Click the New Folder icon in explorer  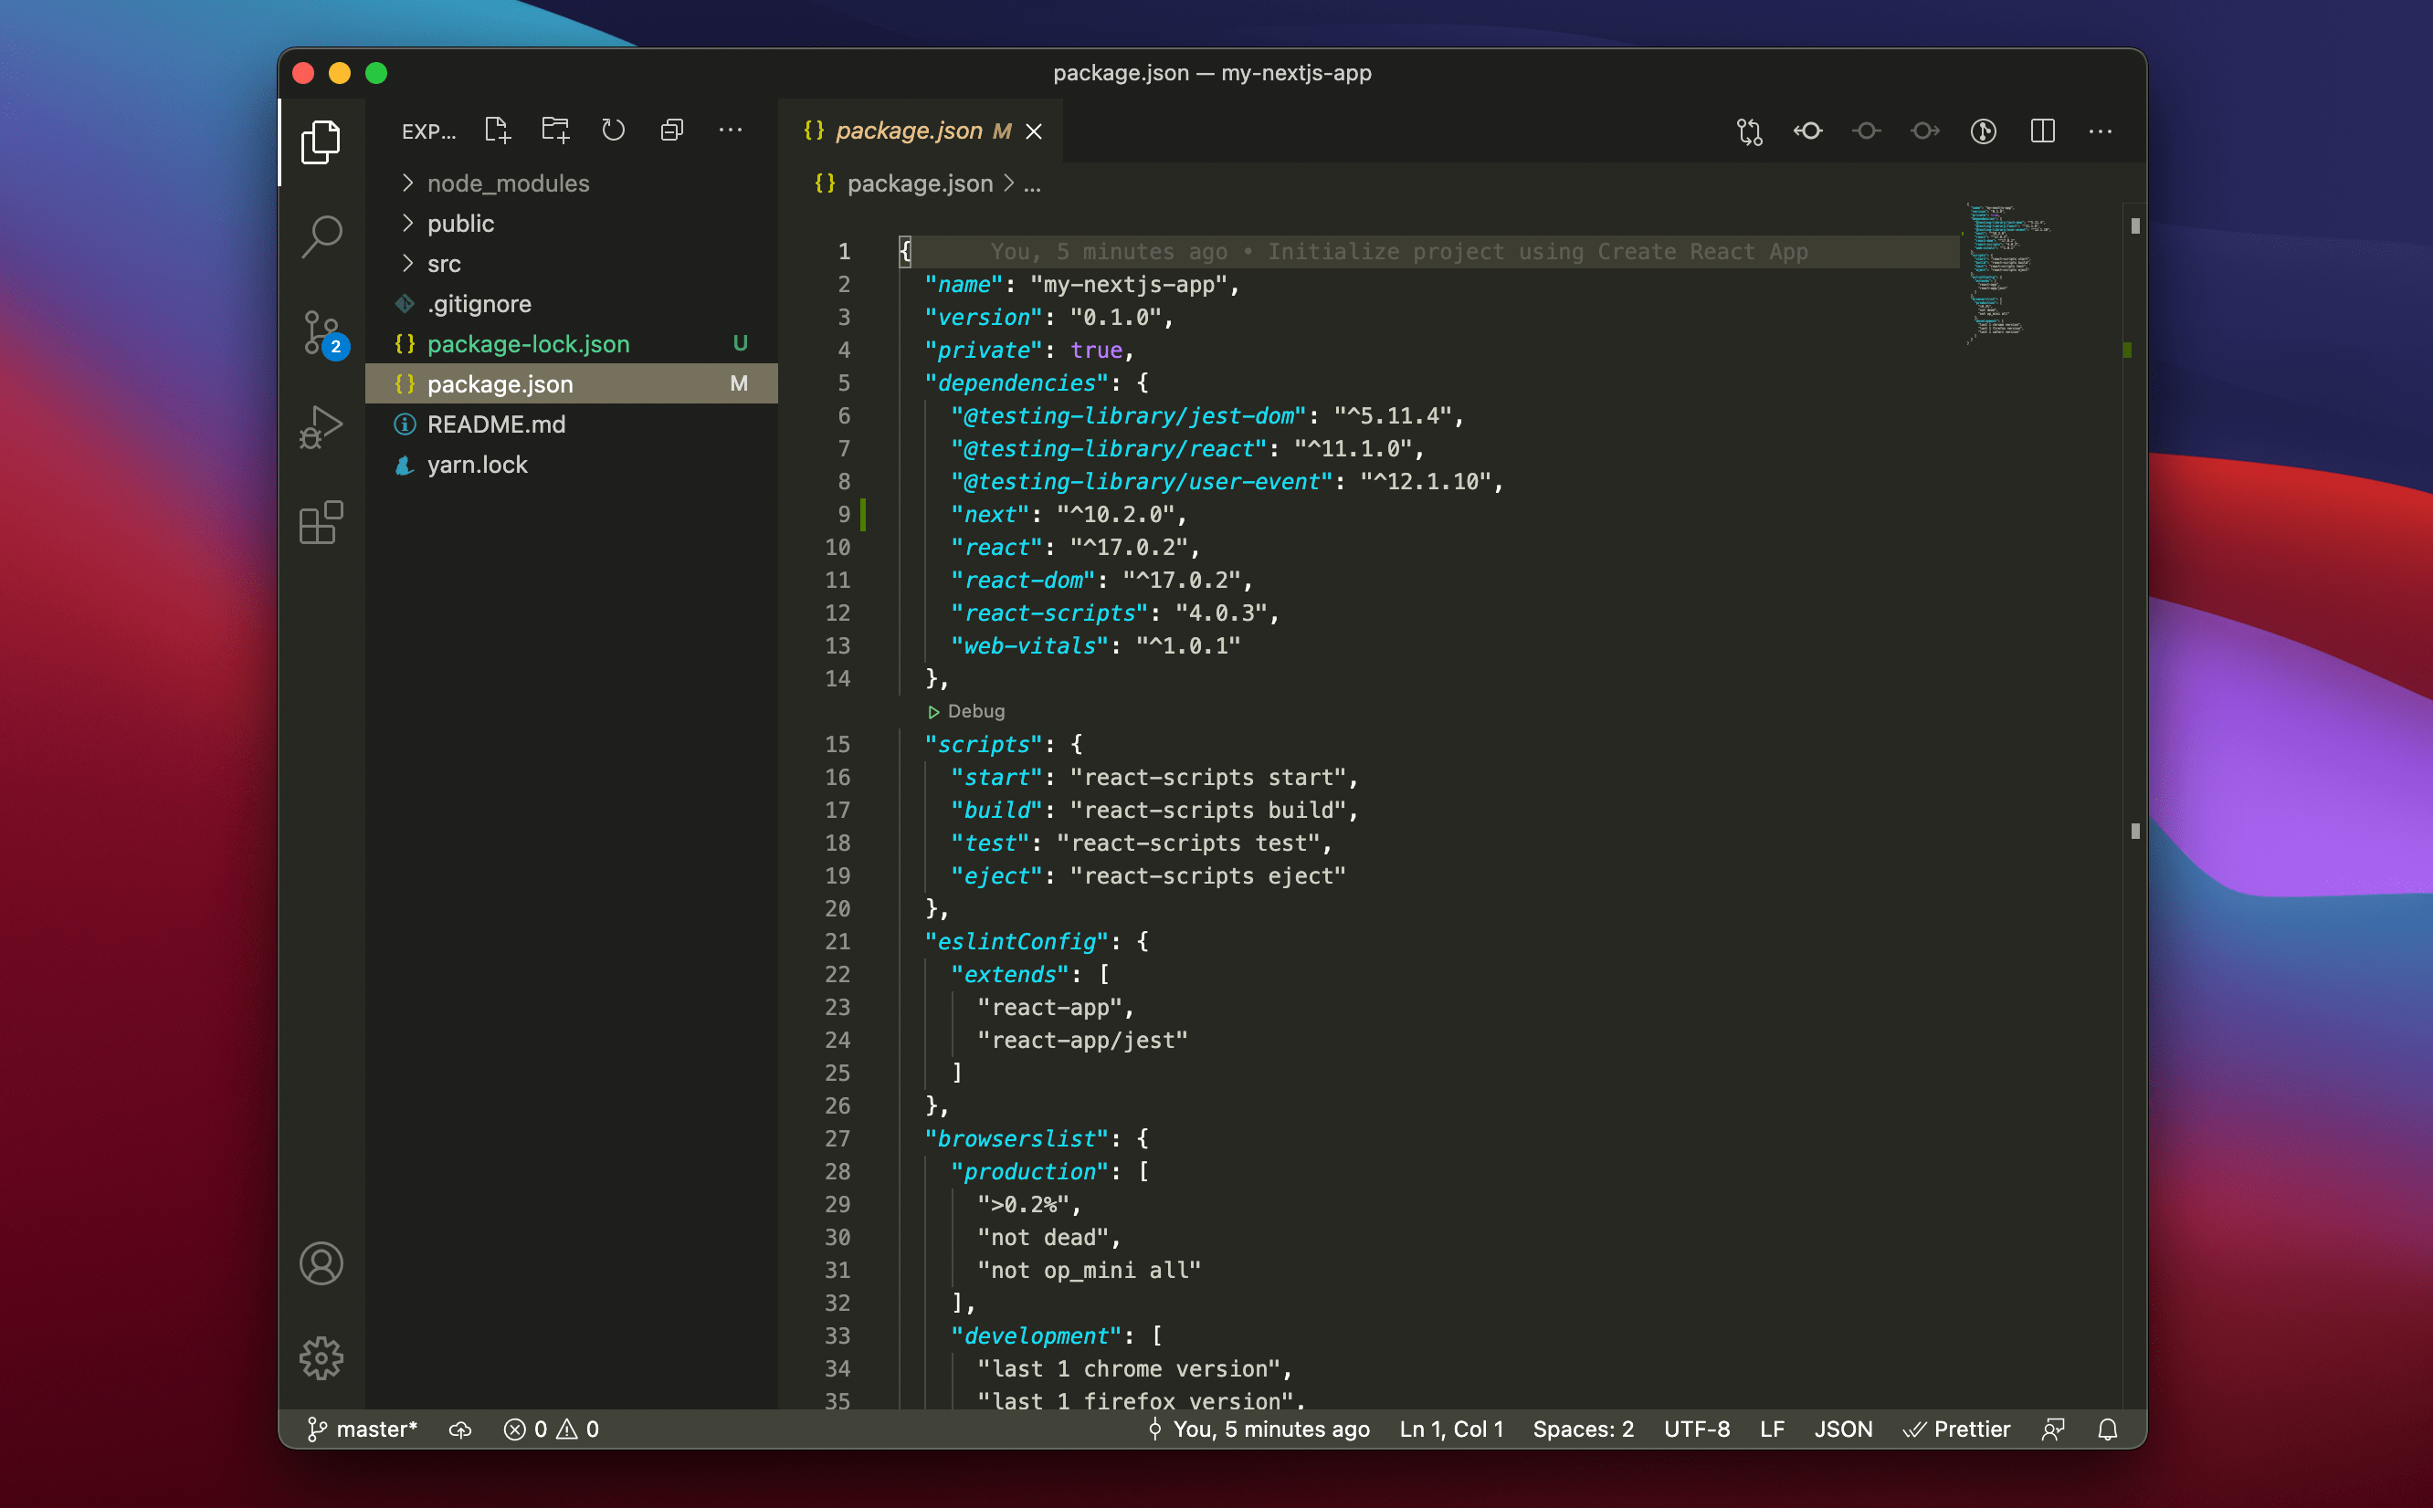pos(555,131)
